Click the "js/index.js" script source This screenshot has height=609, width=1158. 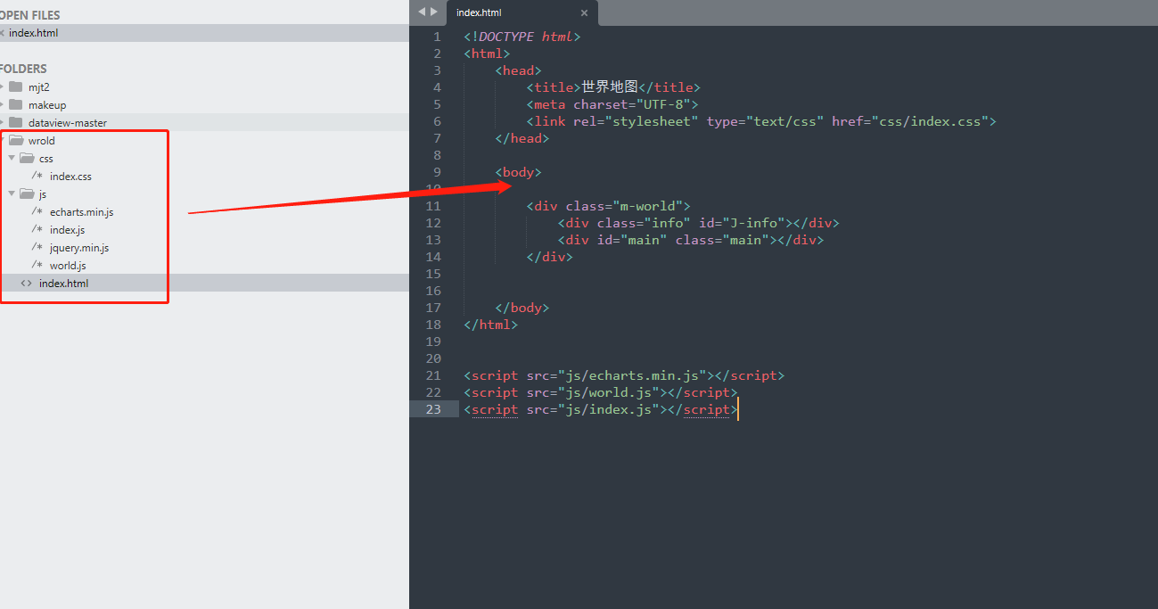point(609,409)
